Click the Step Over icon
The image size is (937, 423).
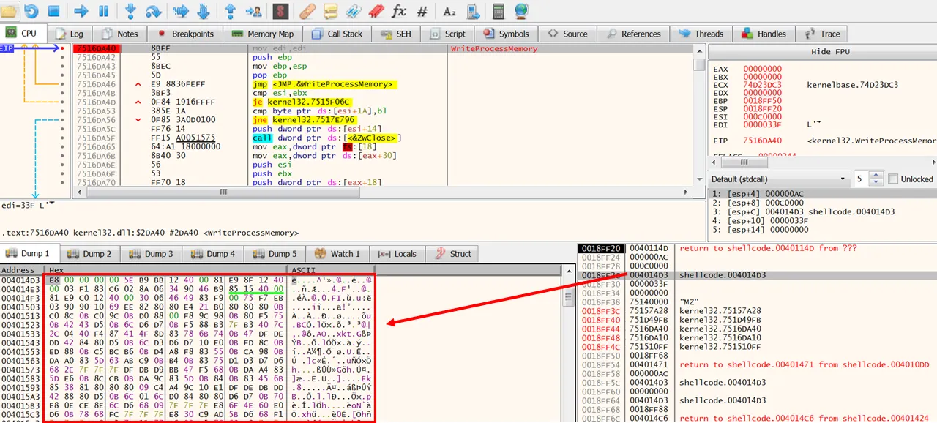coord(153,11)
